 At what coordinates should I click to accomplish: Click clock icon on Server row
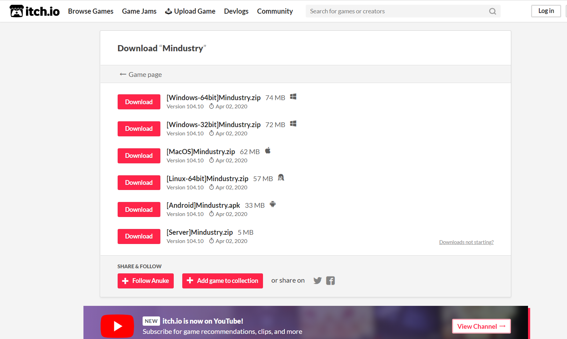click(211, 241)
